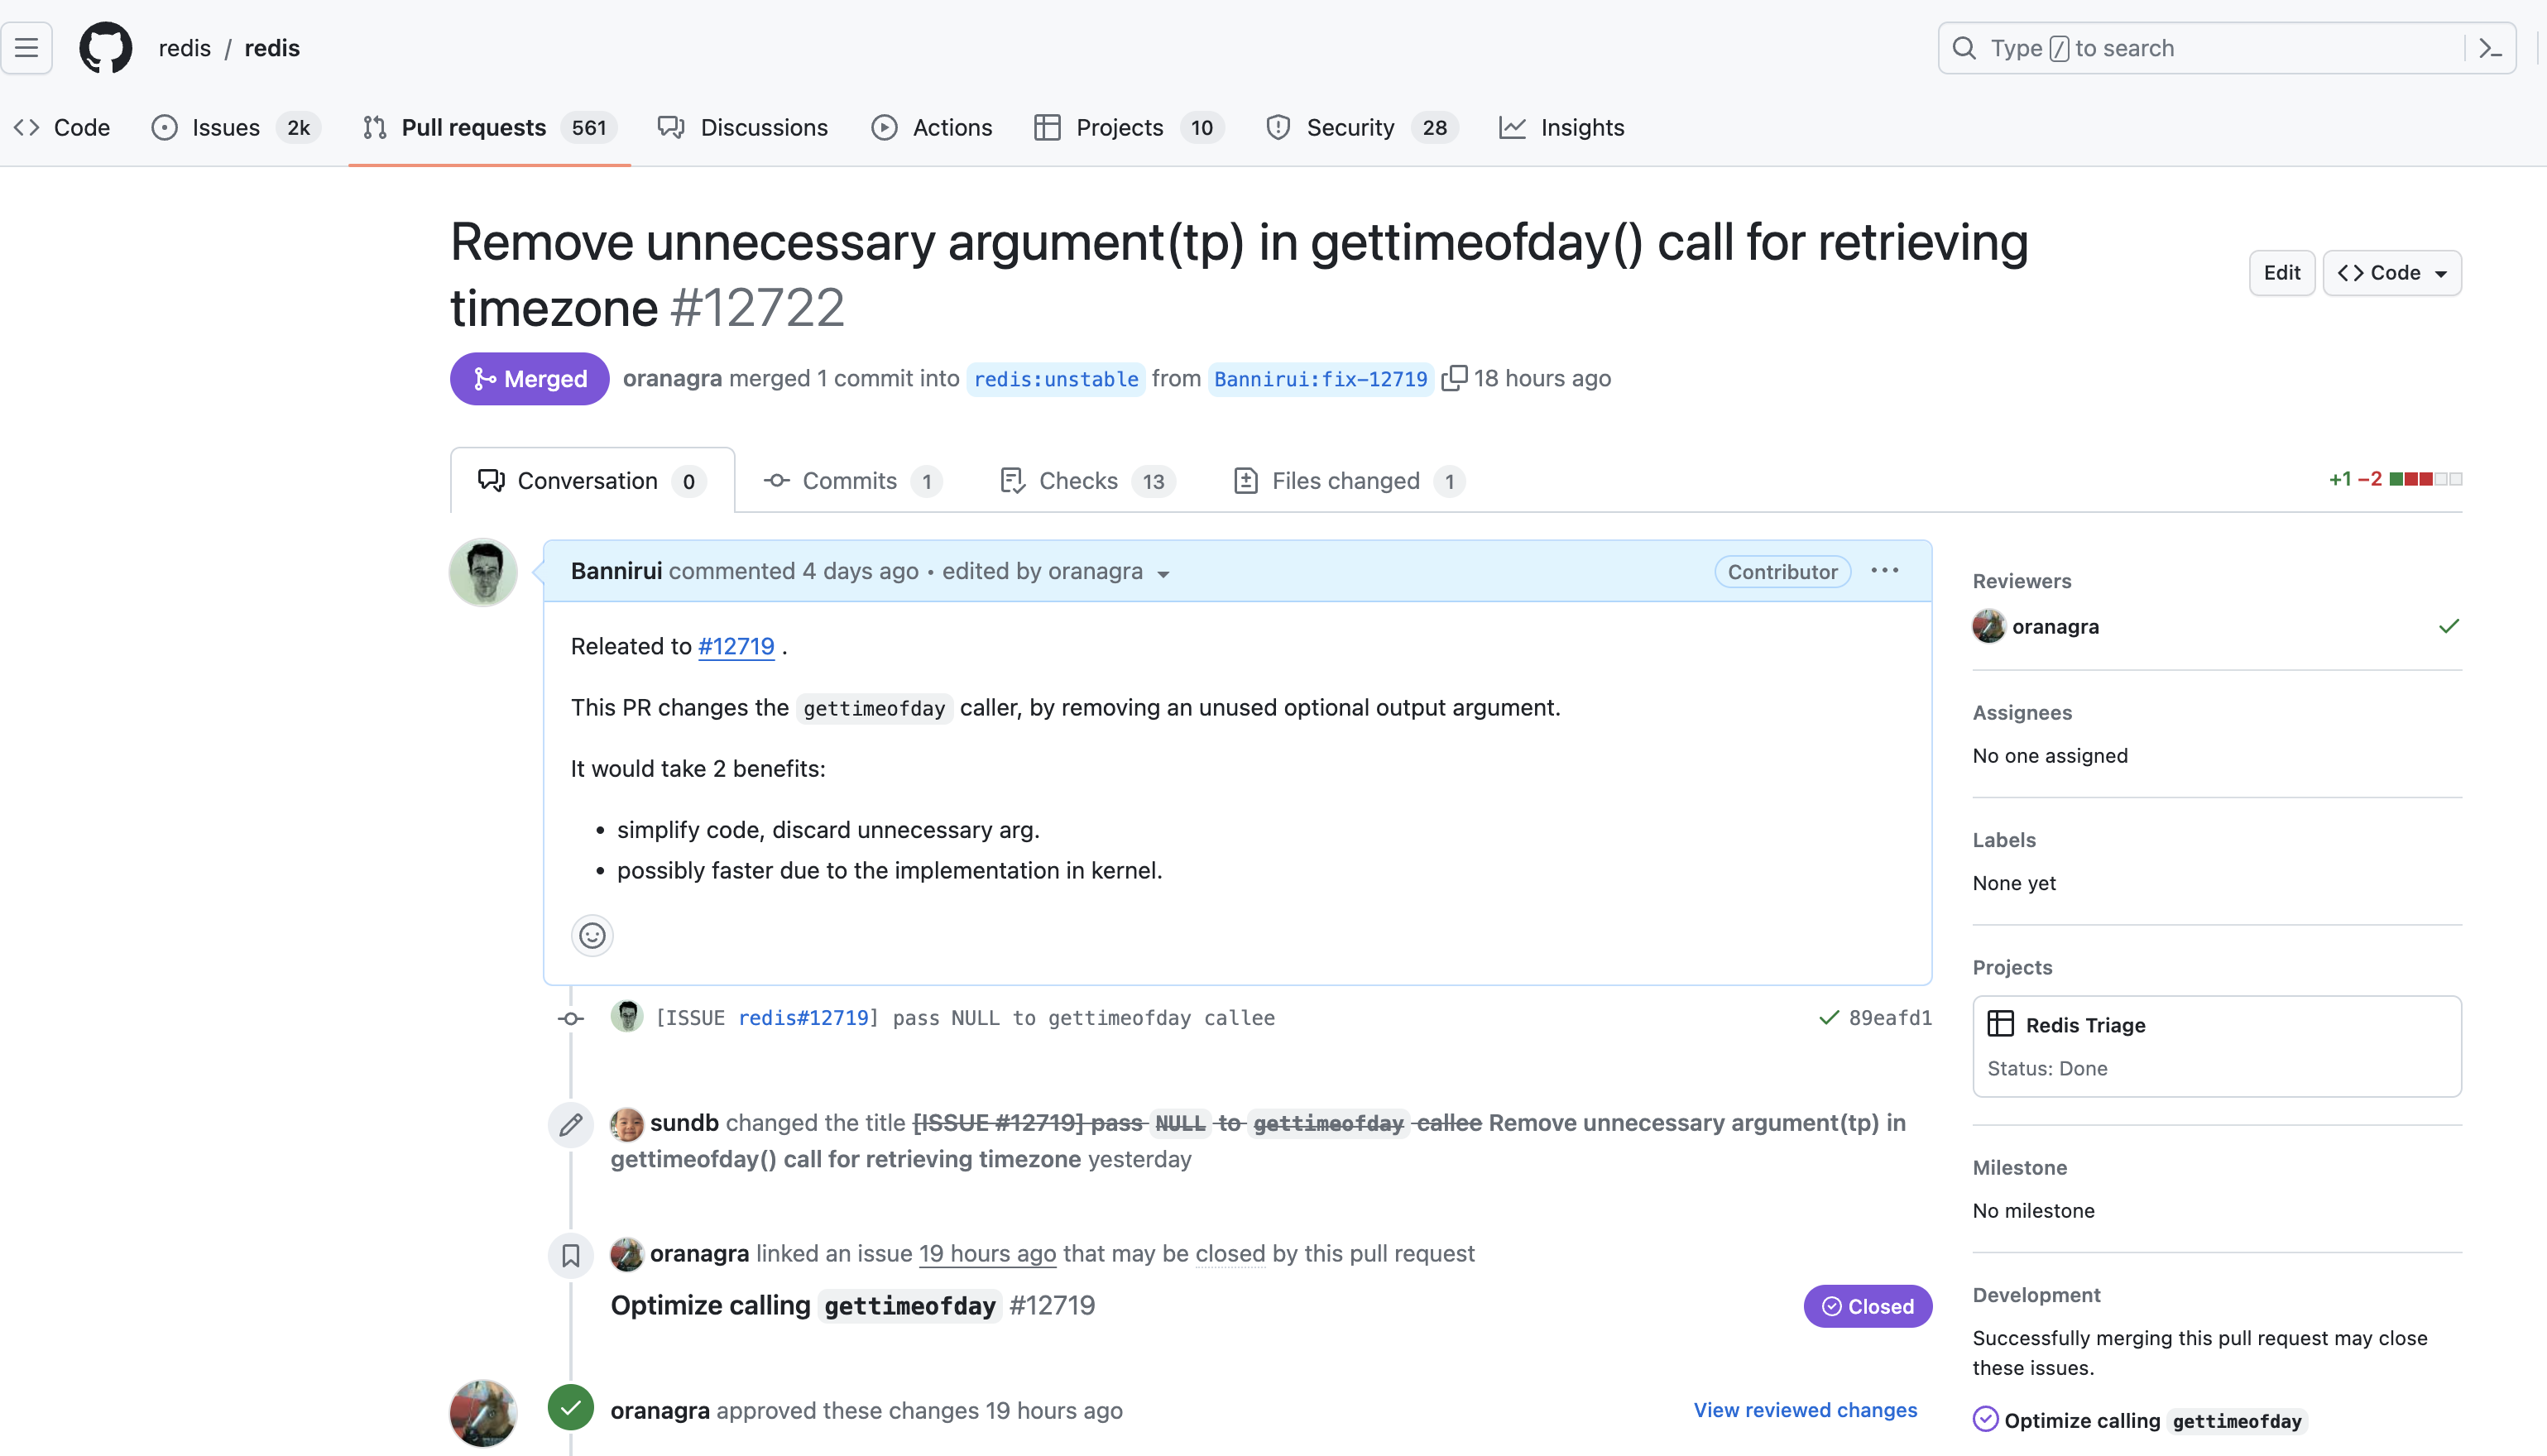Viewport: 2547px width, 1456px height.
Task: Click the GitHub logo icon
Action: point(105,48)
